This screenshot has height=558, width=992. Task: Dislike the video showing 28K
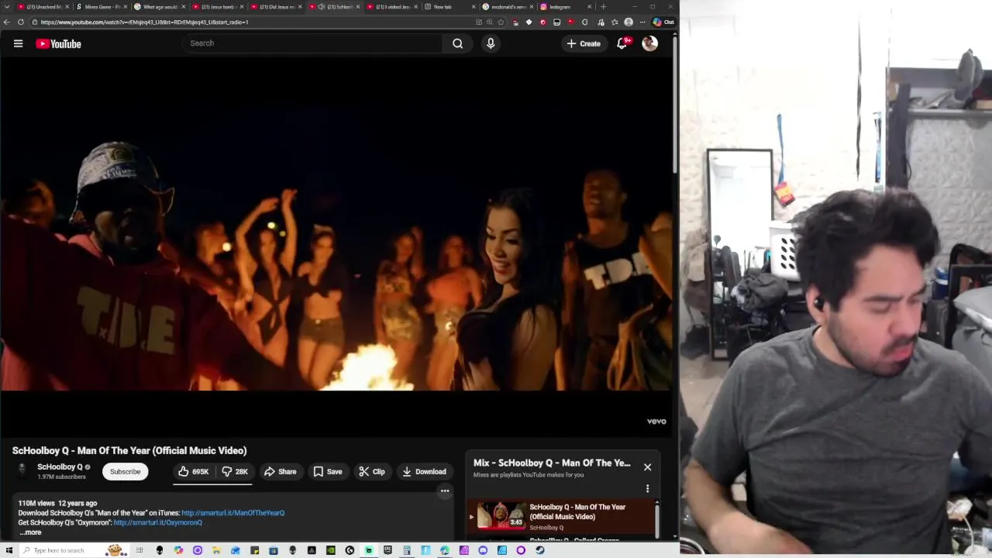234,471
